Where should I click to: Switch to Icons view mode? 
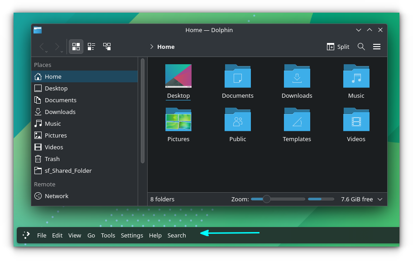[76, 47]
